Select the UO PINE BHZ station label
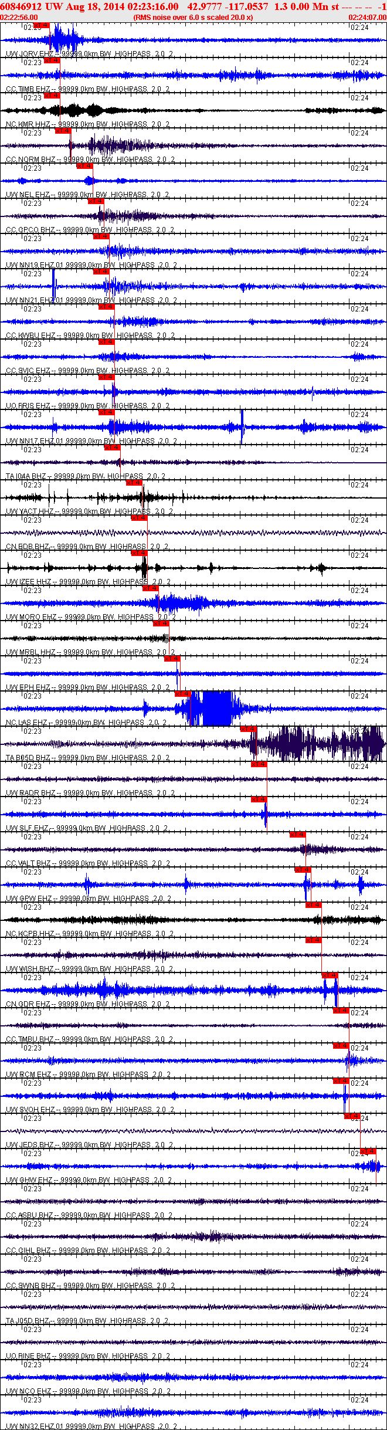The width and height of the screenshot is (387, 1430). [x=28, y=1356]
